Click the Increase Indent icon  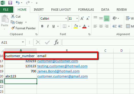click(120, 26)
